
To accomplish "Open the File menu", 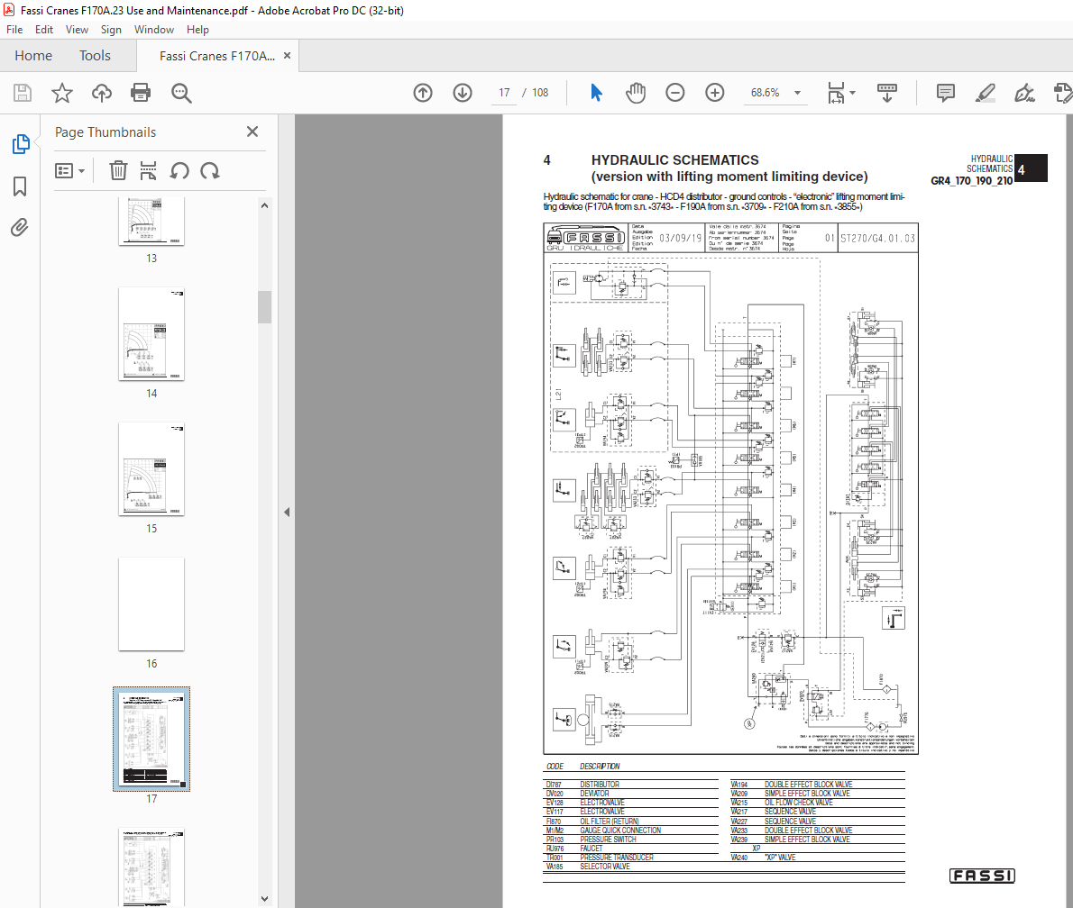I will click(14, 30).
